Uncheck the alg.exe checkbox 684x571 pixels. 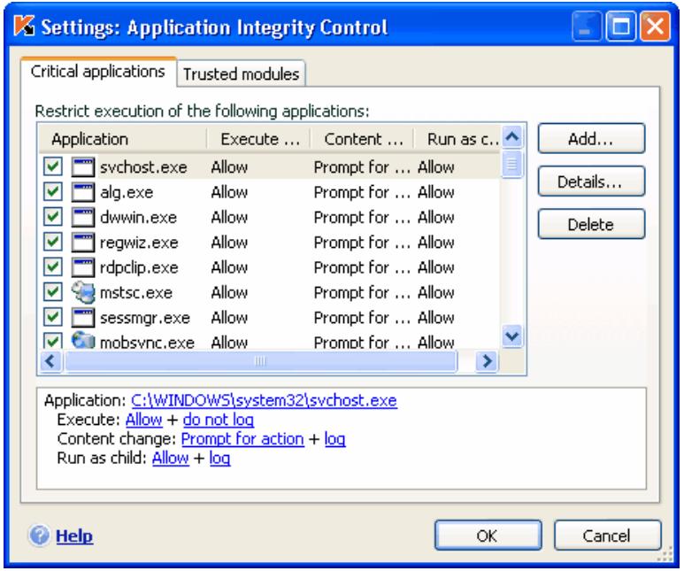coord(53,191)
